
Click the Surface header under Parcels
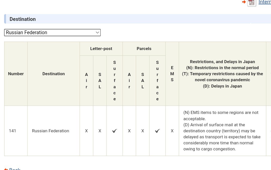point(157,81)
